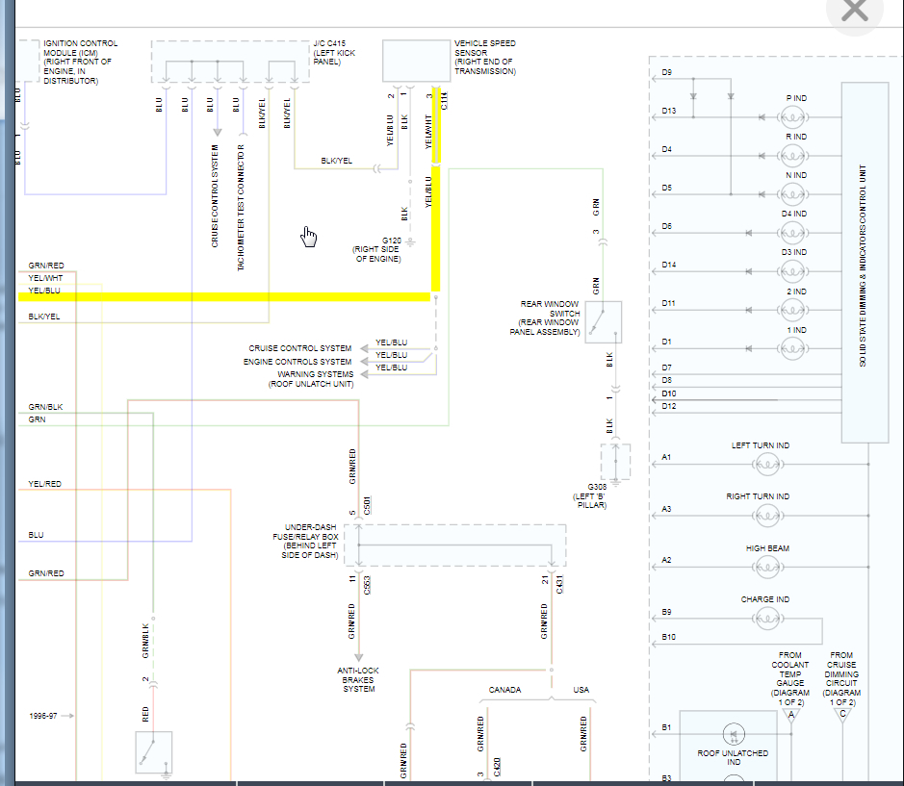Click the 'VEHICLE SPEED SENSOR' label
Screen dimensions: 904x786
coord(485,57)
